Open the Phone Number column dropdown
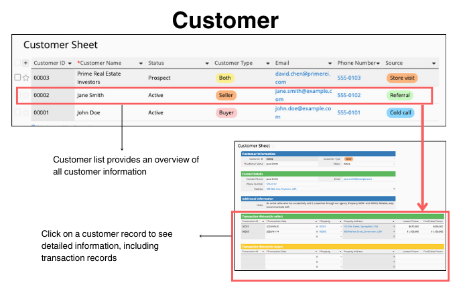The height and width of the screenshot is (301, 469). pyautogui.click(x=379, y=63)
